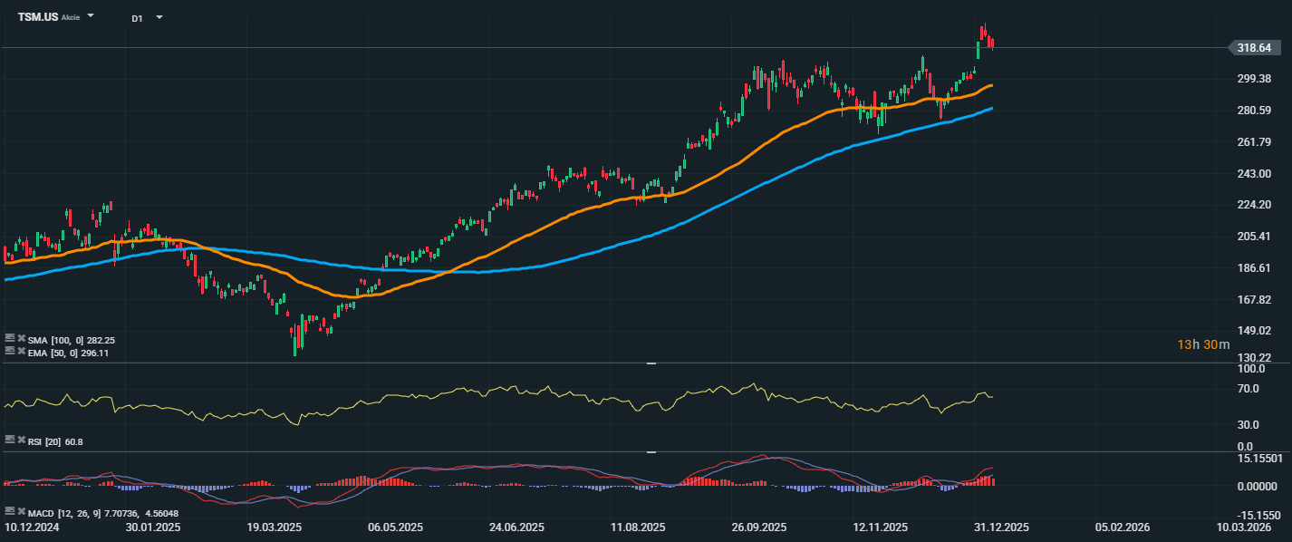Remove the SMA 100 indicator with its X icon
Screen dimensions: 1292x542
pos(21,339)
